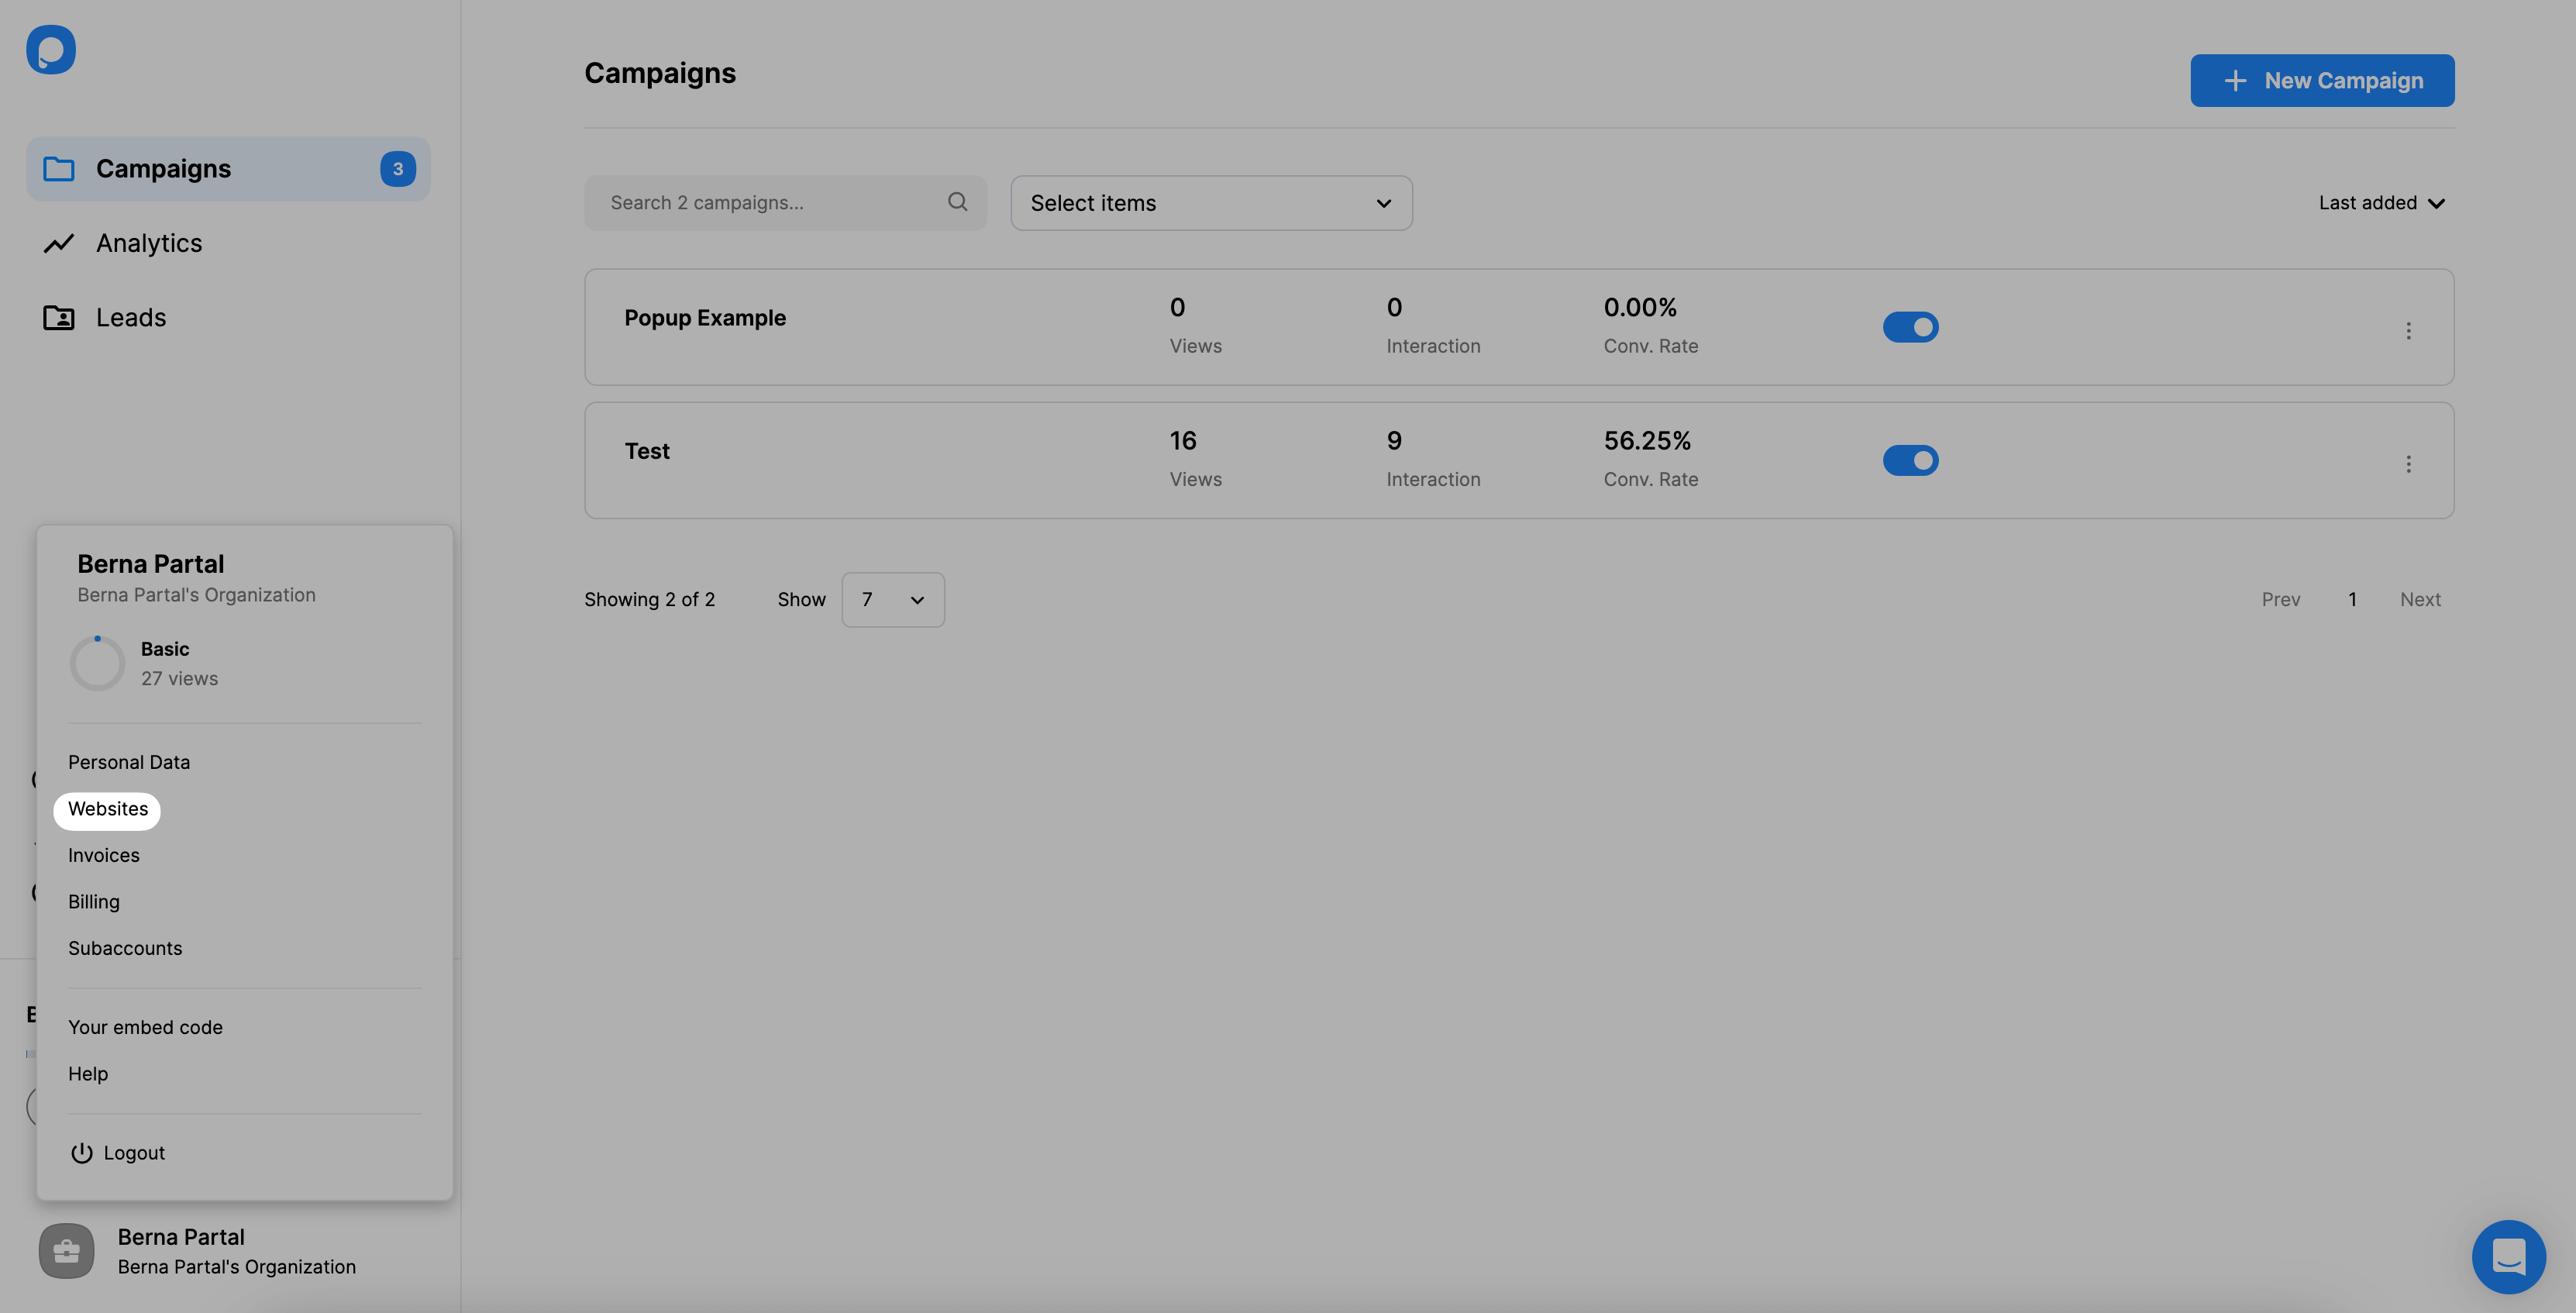Click the New Campaign button
This screenshot has width=2576, height=1313.
(2322, 81)
